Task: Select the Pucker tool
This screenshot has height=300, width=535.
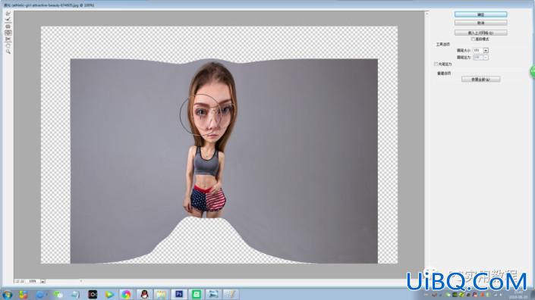Action: click(x=8, y=27)
